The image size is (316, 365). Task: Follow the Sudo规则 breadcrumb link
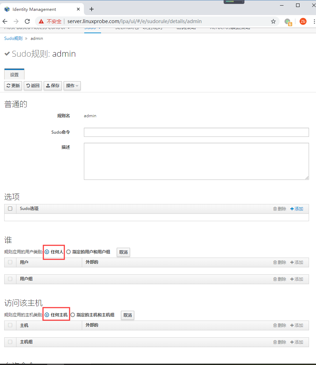pos(13,38)
